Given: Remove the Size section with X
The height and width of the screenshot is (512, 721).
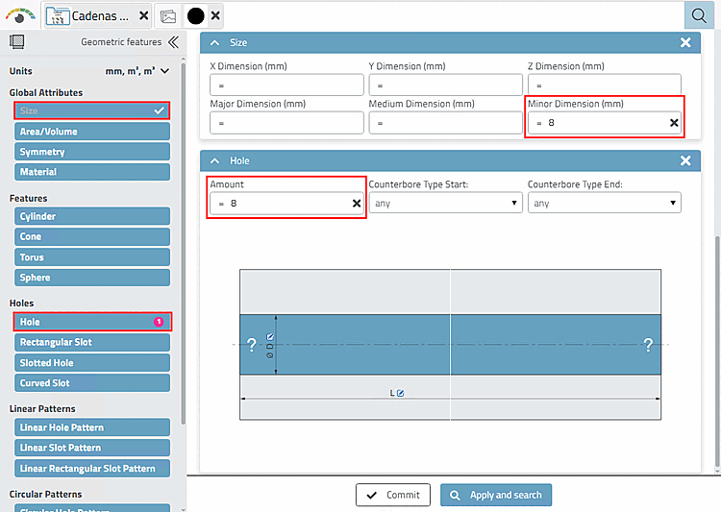Looking at the screenshot, I should [x=685, y=42].
